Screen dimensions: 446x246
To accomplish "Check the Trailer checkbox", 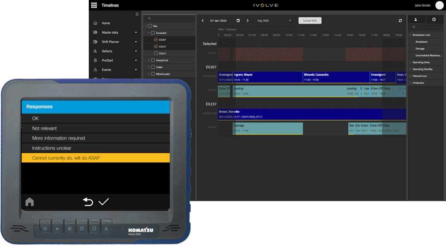I will pos(153,67).
